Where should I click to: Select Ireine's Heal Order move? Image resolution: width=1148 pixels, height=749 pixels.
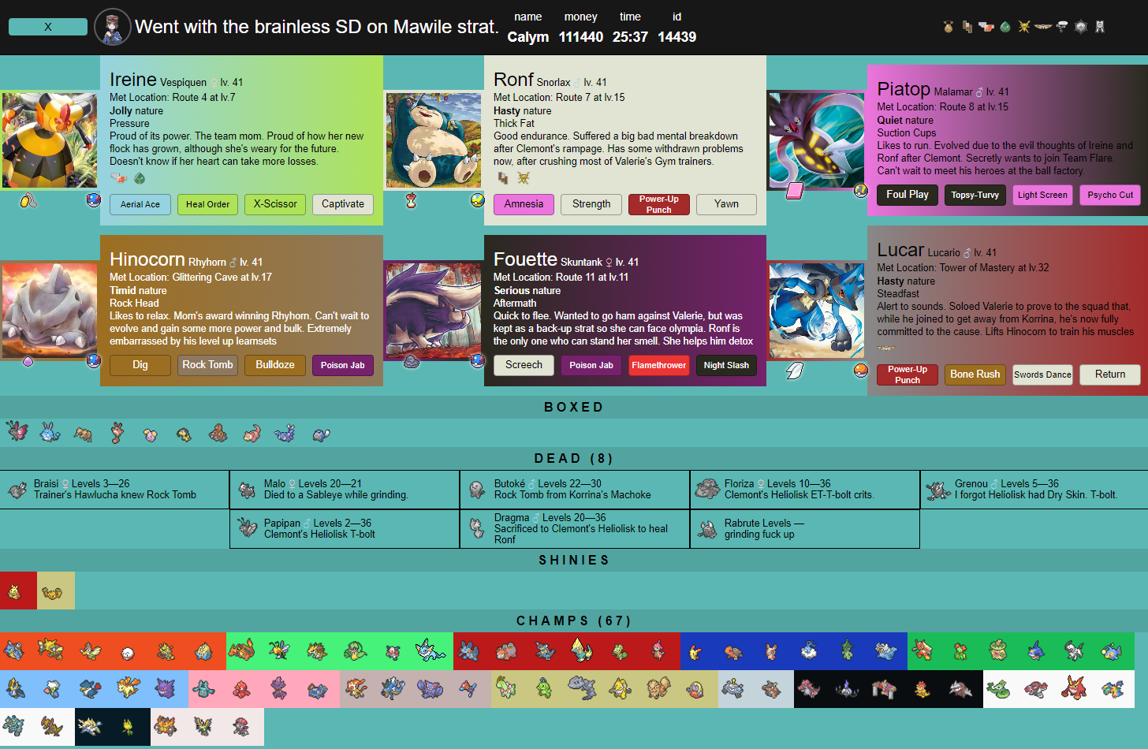pyautogui.click(x=207, y=204)
